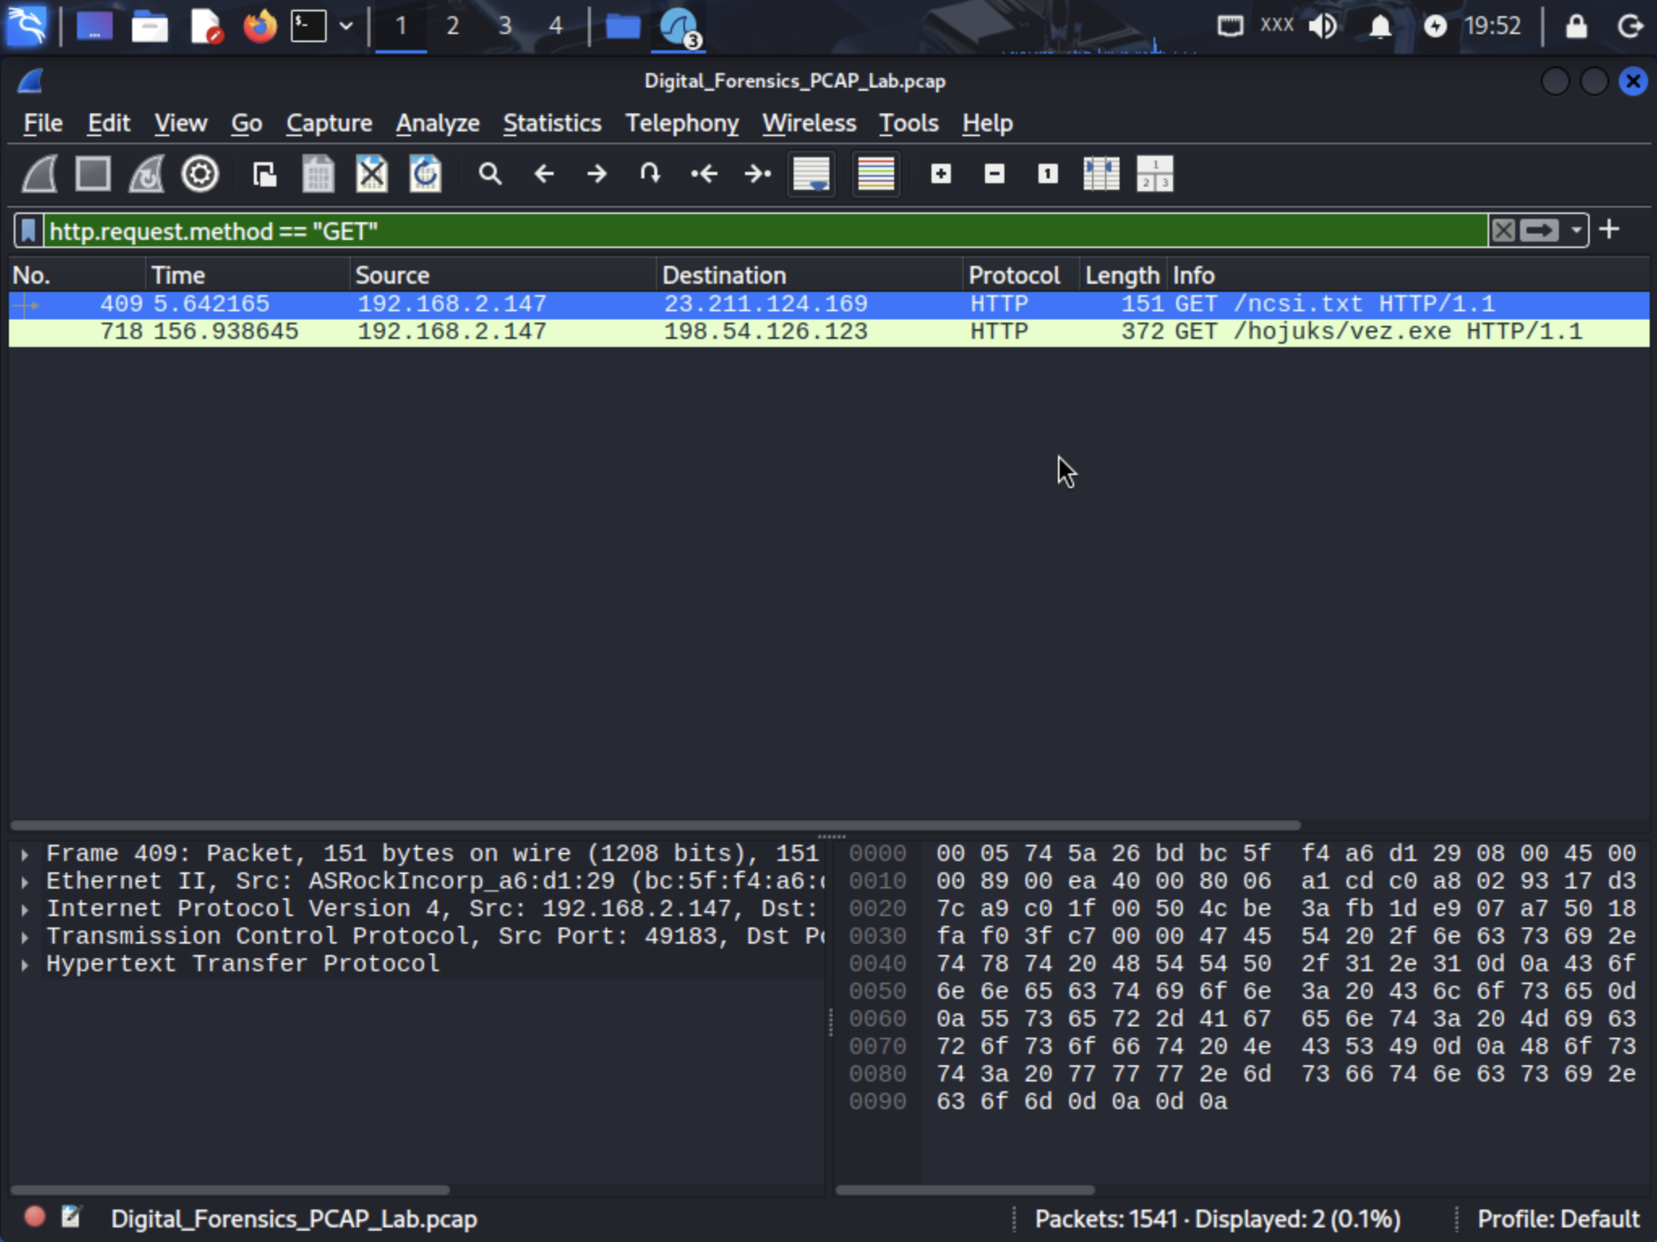Open the display filter history dropdown
This screenshot has width=1657, height=1242.
pos(1576,231)
